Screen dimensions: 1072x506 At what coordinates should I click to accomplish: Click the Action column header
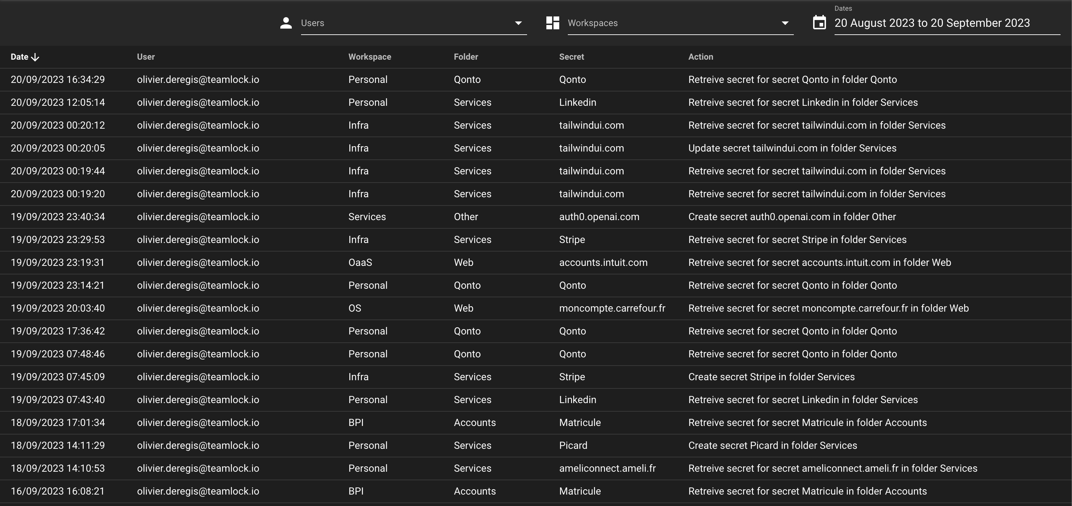coord(701,56)
